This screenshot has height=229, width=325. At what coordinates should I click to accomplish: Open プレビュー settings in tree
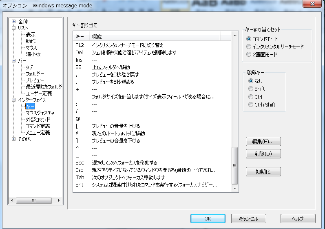35,80
